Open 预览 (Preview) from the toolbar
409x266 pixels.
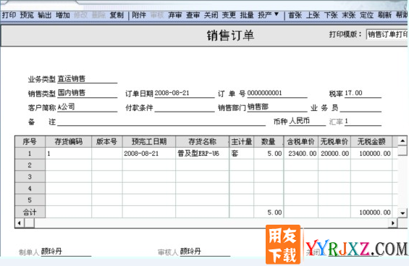tap(27, 15)
